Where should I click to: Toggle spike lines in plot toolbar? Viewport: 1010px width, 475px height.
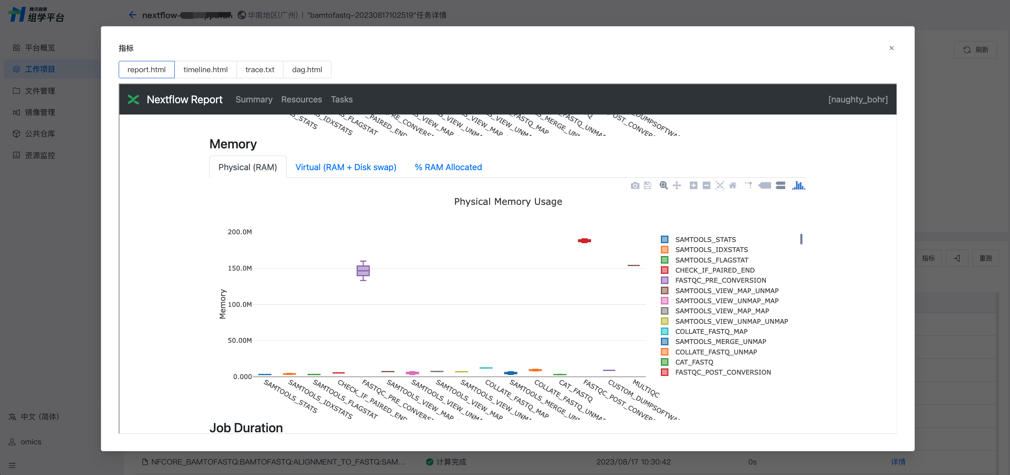(x=748, y=185)
